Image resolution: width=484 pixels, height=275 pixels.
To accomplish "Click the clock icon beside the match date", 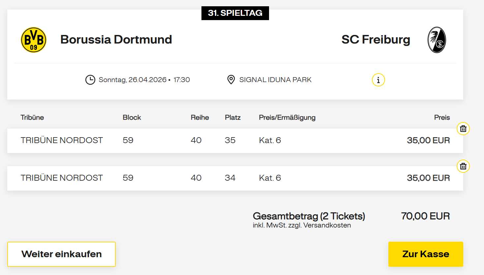I will click(90, 80).
